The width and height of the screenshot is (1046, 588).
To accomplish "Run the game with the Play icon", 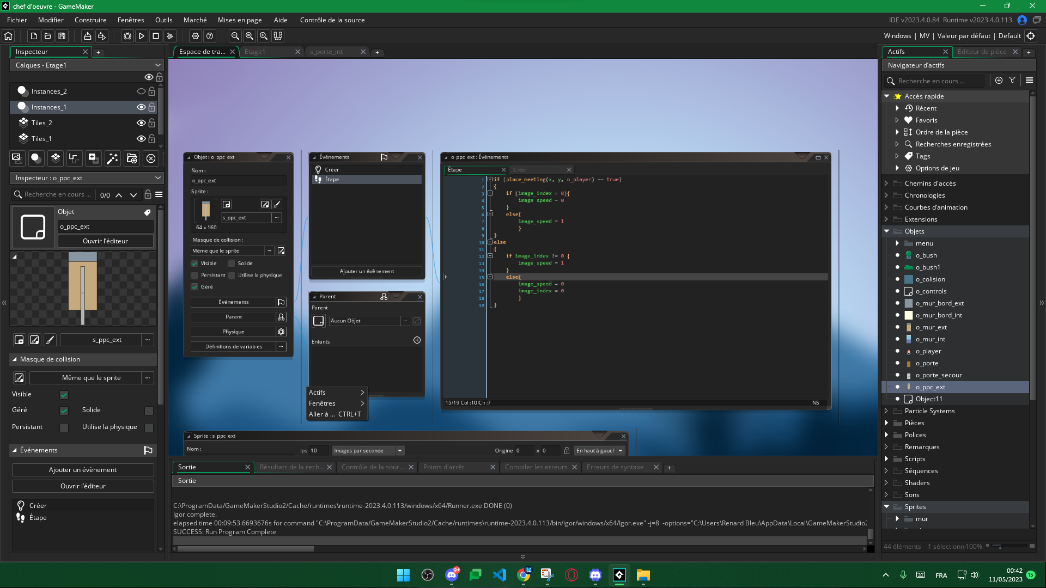I will click(142, 36).
